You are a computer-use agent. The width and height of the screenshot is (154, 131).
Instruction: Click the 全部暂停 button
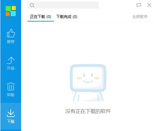tap(140, 17)
